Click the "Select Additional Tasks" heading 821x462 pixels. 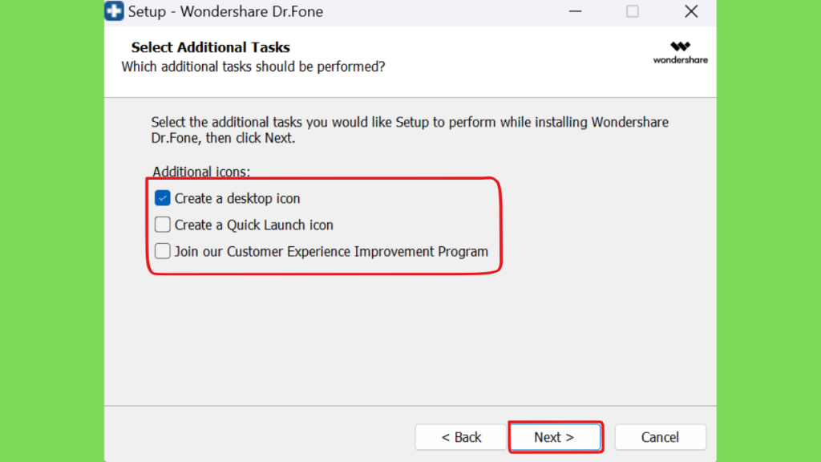point(211,47)
